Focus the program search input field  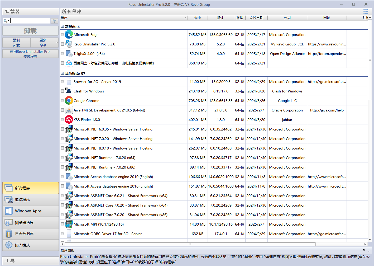tap(30, 21)
